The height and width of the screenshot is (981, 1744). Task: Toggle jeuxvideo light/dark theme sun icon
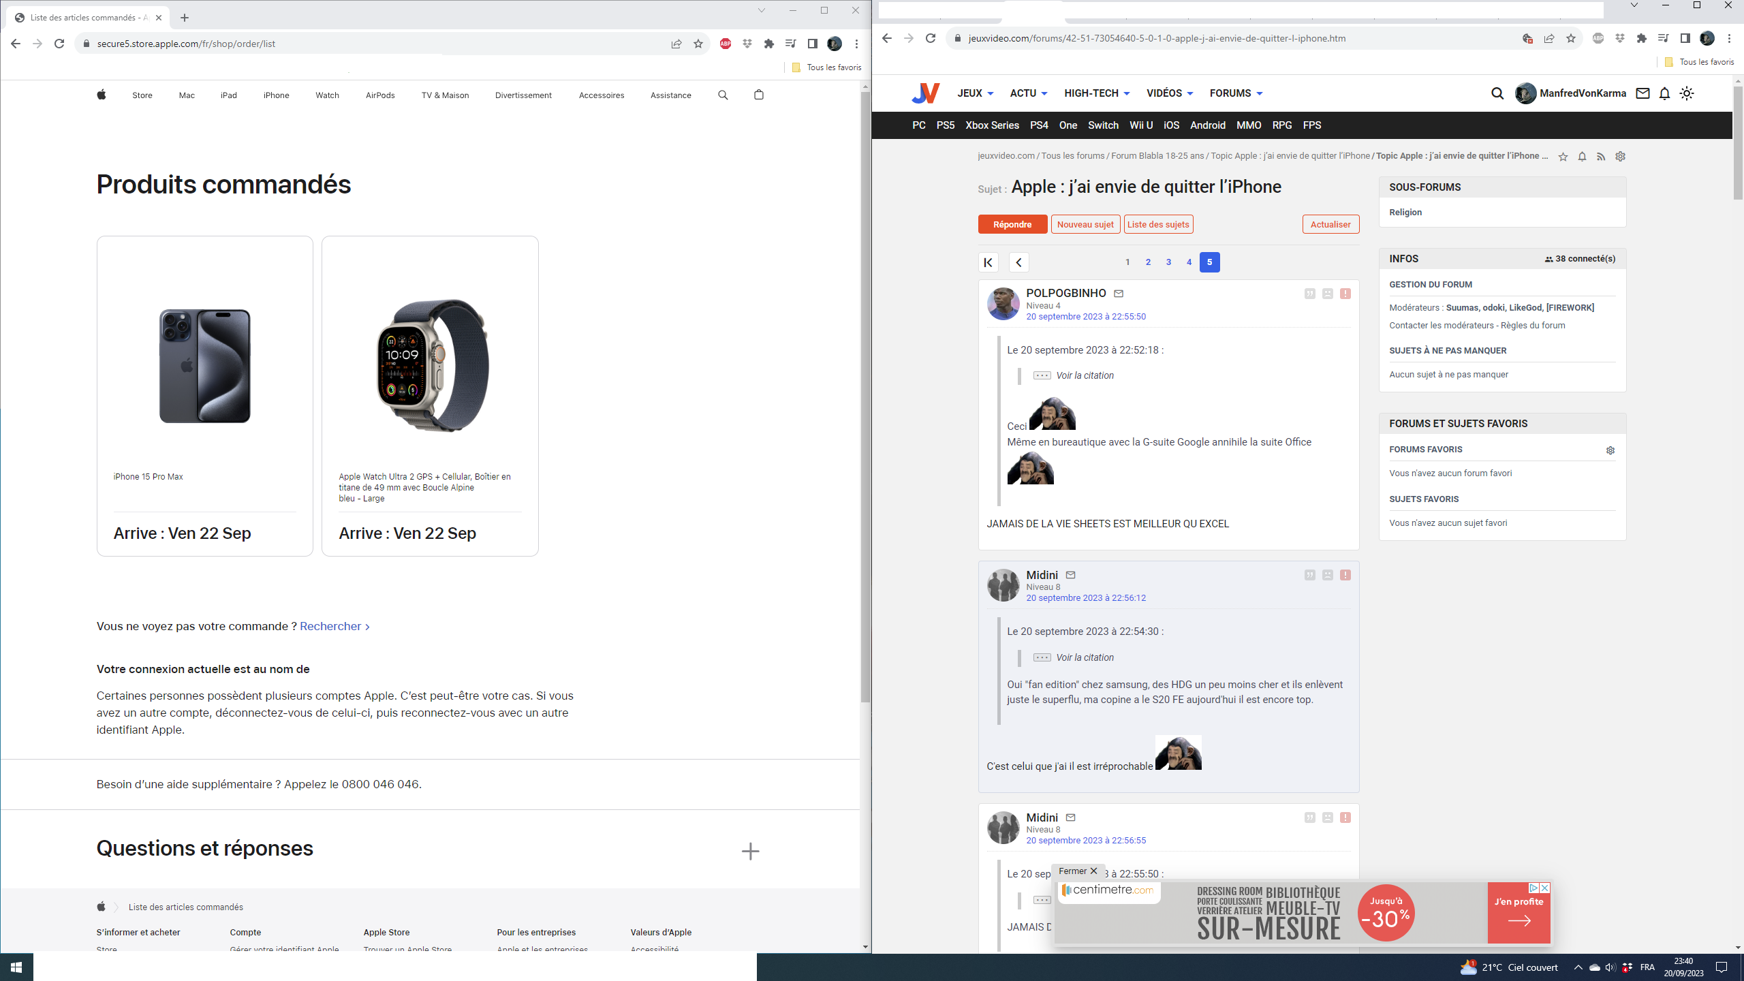(1687, 93)
